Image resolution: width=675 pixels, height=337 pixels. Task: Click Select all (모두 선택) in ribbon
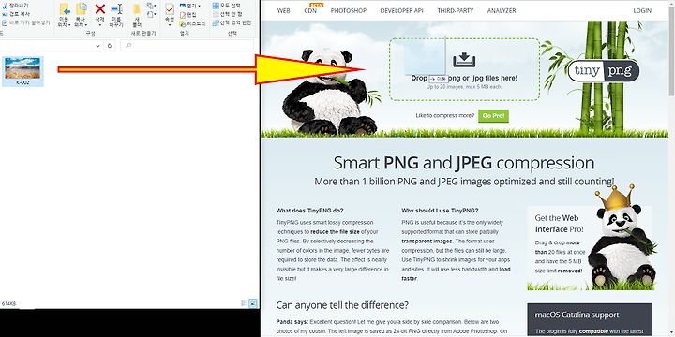pos(227,6)
